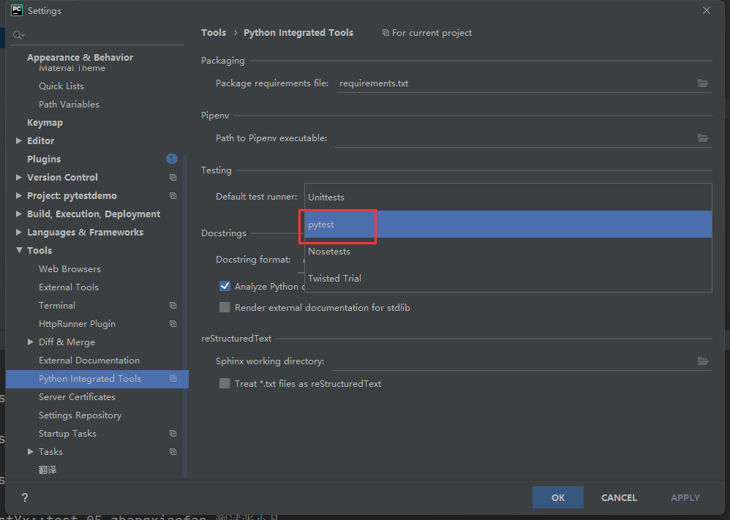
Task: Open the Keymap settings page
Action: [45, 122]
